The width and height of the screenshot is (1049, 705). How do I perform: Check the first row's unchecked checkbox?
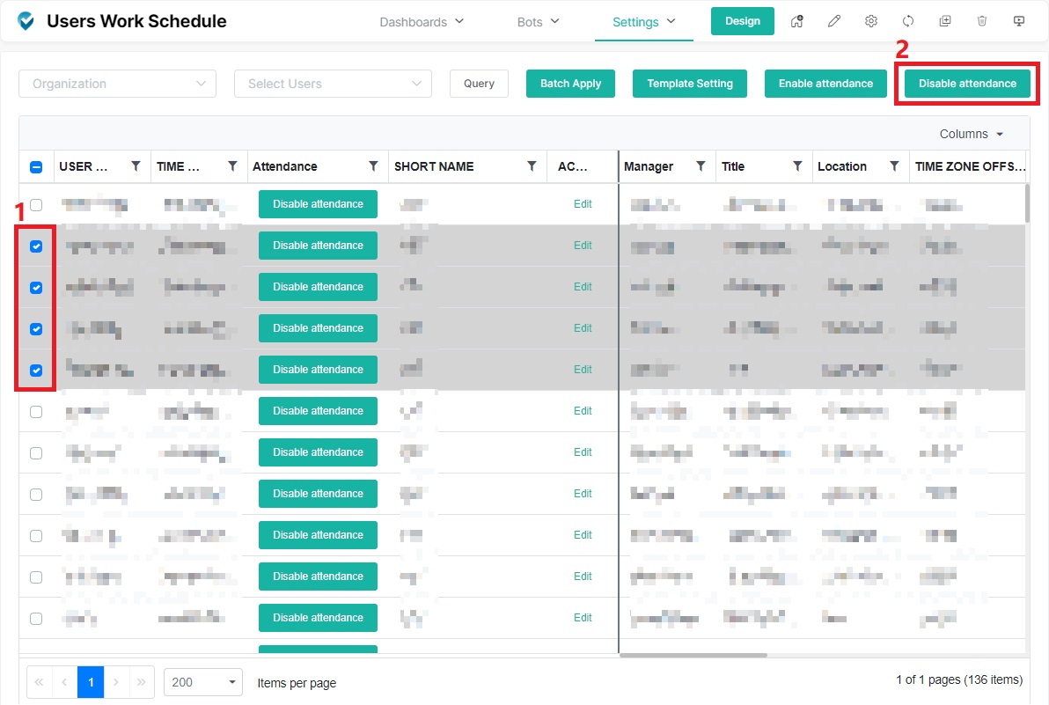click(36, 205)
